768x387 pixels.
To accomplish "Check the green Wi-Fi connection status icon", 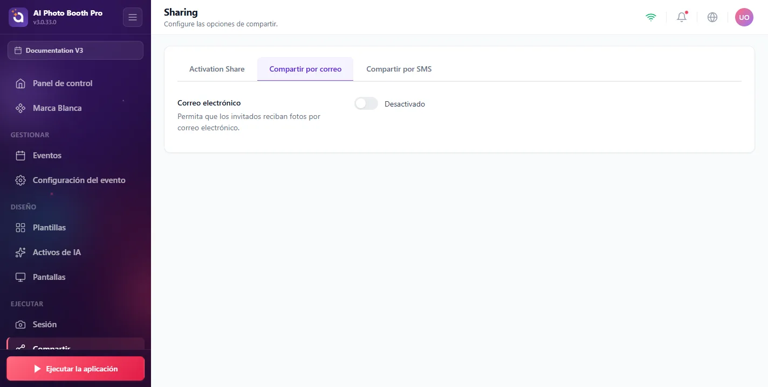I will pyautogui.click(x=651, y=17).
